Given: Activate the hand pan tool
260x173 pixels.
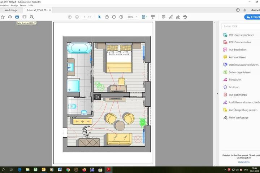Looking at the screenshot, I should point(107,17).
